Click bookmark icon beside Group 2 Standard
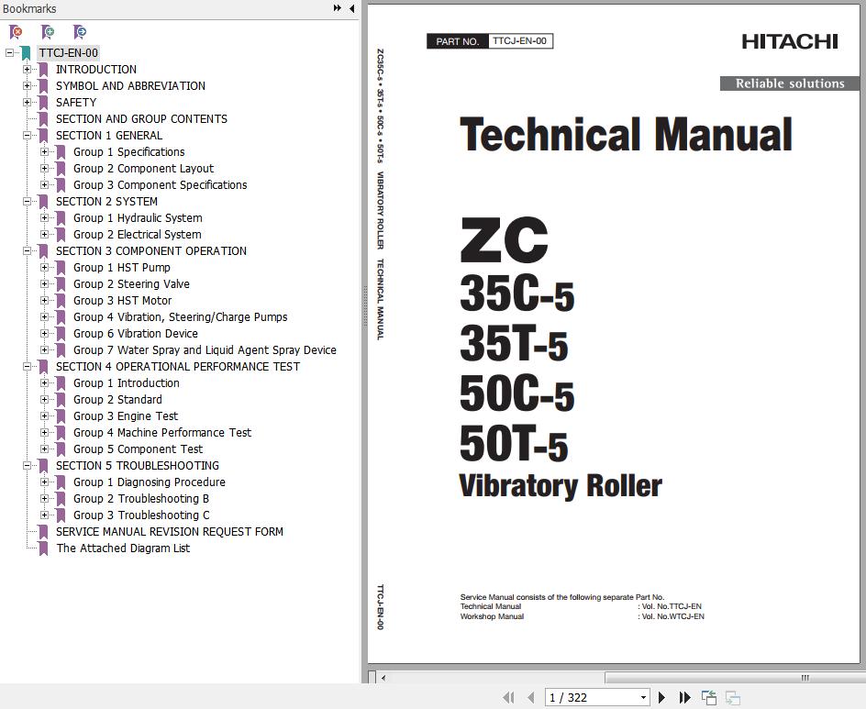The image size is (866, 709). (61, 400)
